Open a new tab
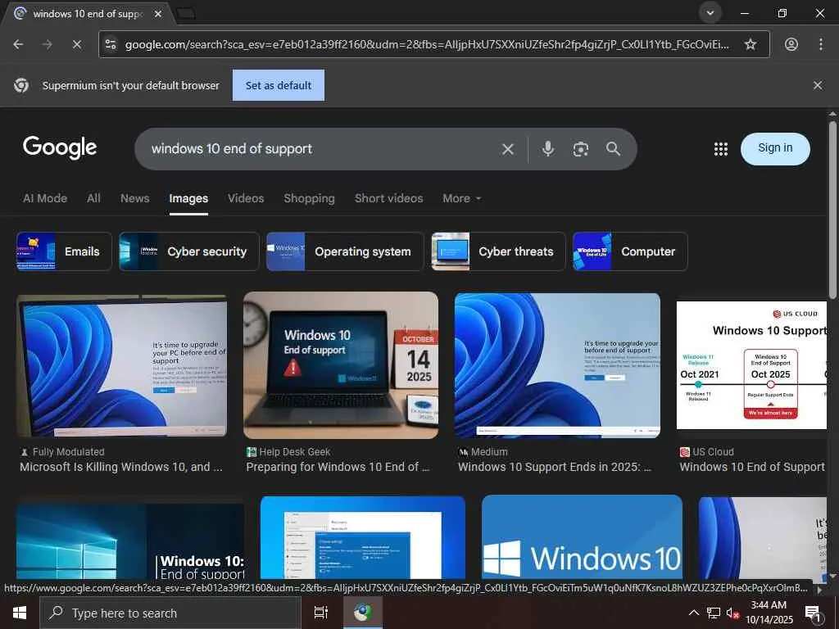This screenshot has width=839, height=629. (x=186, y=13)
